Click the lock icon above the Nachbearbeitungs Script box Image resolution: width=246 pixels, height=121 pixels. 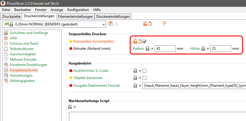point(70,107)
